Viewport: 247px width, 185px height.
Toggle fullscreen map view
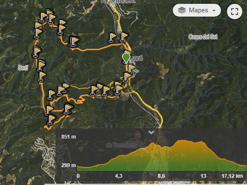click(x=235, y=12)
